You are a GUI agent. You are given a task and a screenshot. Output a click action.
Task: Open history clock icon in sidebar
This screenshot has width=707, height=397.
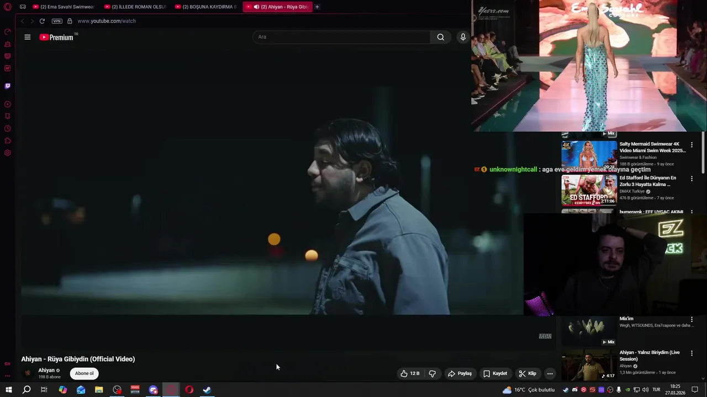click(8, 128)
